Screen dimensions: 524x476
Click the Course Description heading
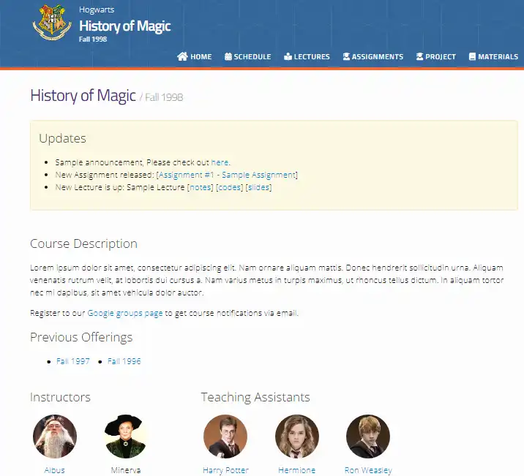click(83, 243)
